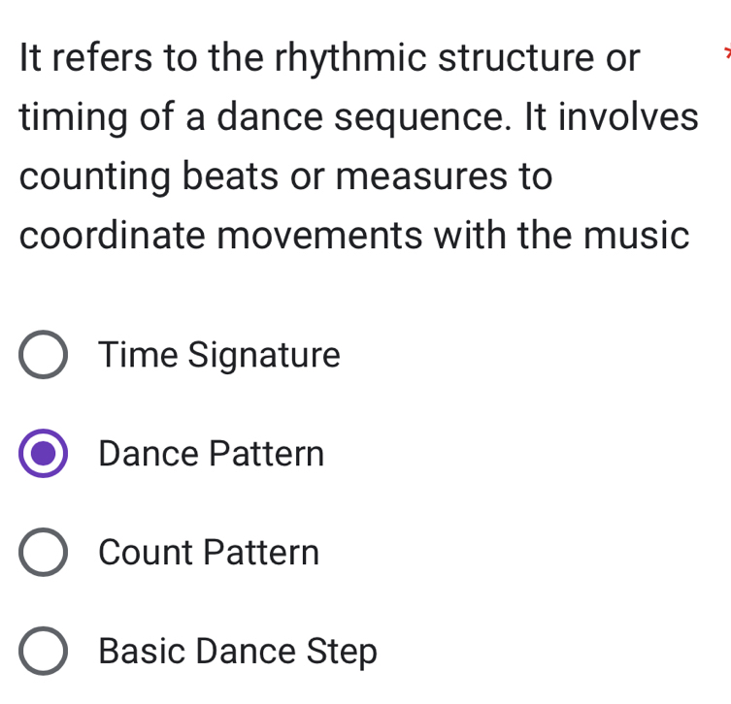731x704 pixels.
Task: Pick the Basic Dance Step radio button
Action: click(x=44, y=652)
